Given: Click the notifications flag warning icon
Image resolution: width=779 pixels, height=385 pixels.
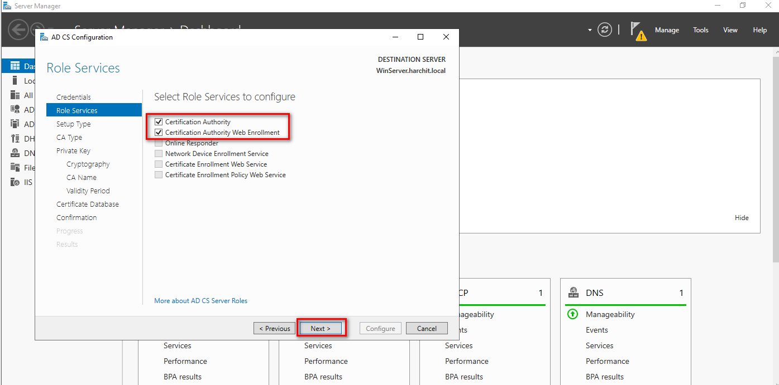Looking at the screenshot, I should 637,31.
